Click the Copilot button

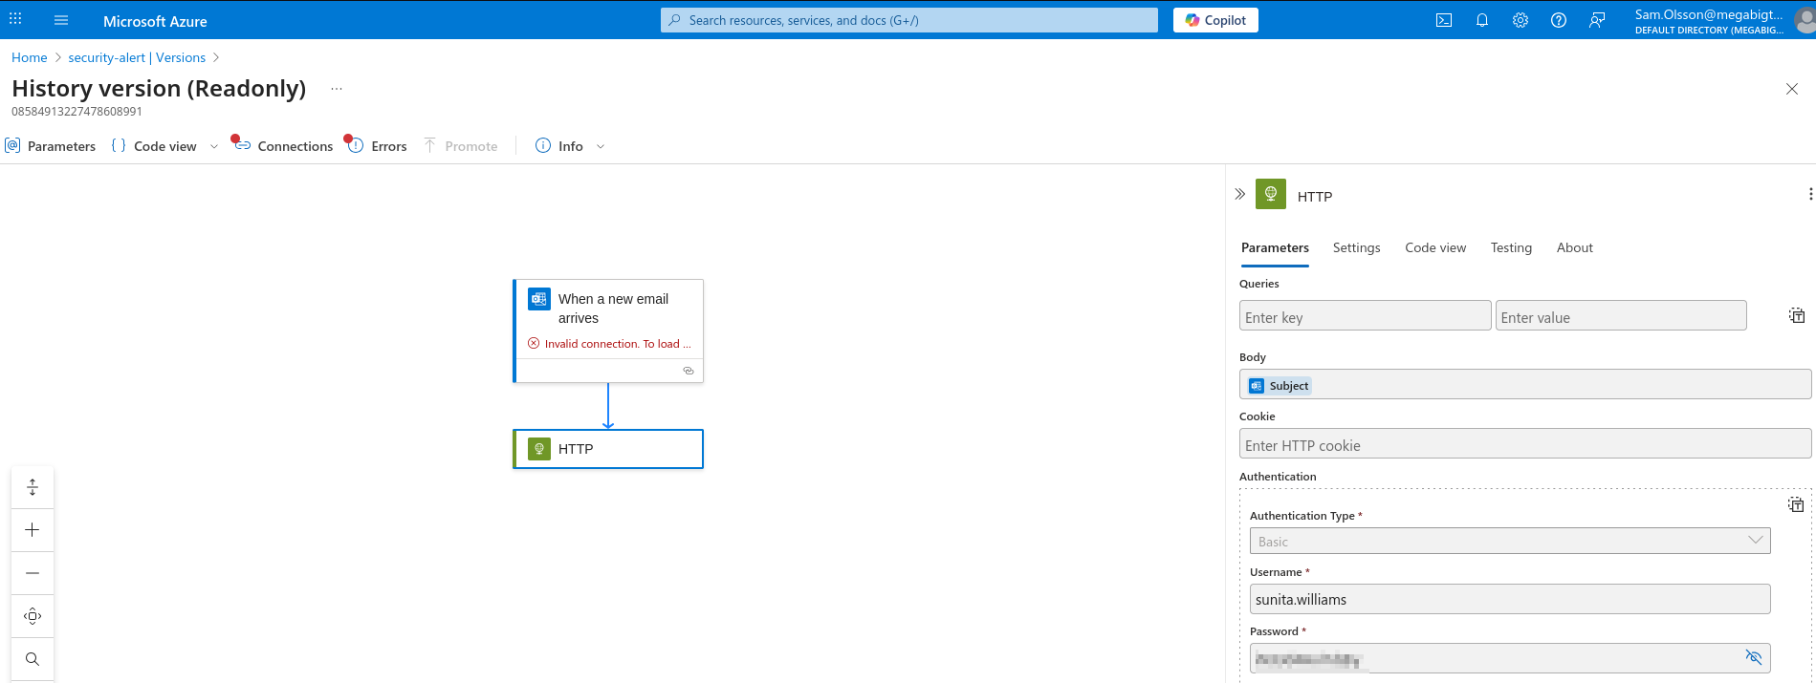pos(1215,20)
